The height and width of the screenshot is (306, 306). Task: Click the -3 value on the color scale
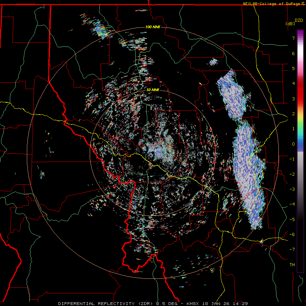coord(292,189)
